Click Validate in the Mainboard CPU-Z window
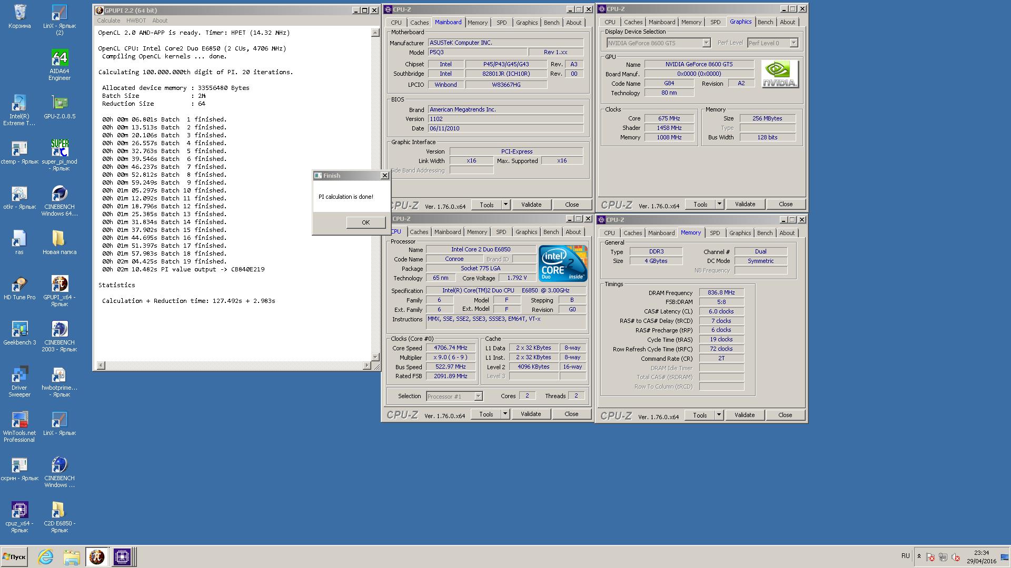The image size is (1011, 568). click(x=531, y=205)
